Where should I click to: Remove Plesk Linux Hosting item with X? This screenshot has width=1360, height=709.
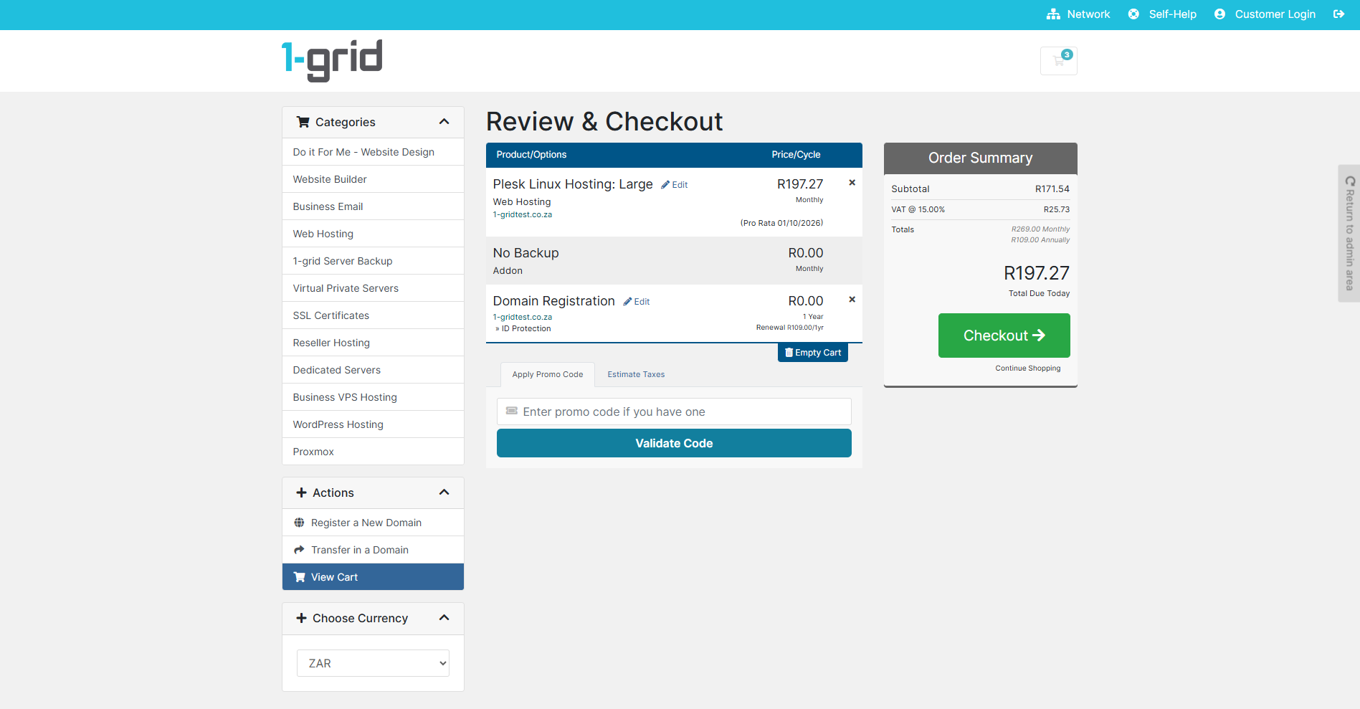tap(852, 183)
